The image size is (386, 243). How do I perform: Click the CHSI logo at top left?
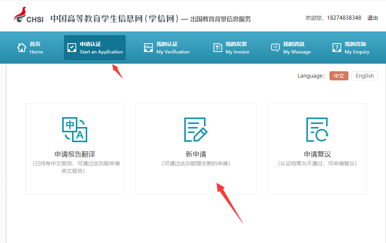pos(29,16)
